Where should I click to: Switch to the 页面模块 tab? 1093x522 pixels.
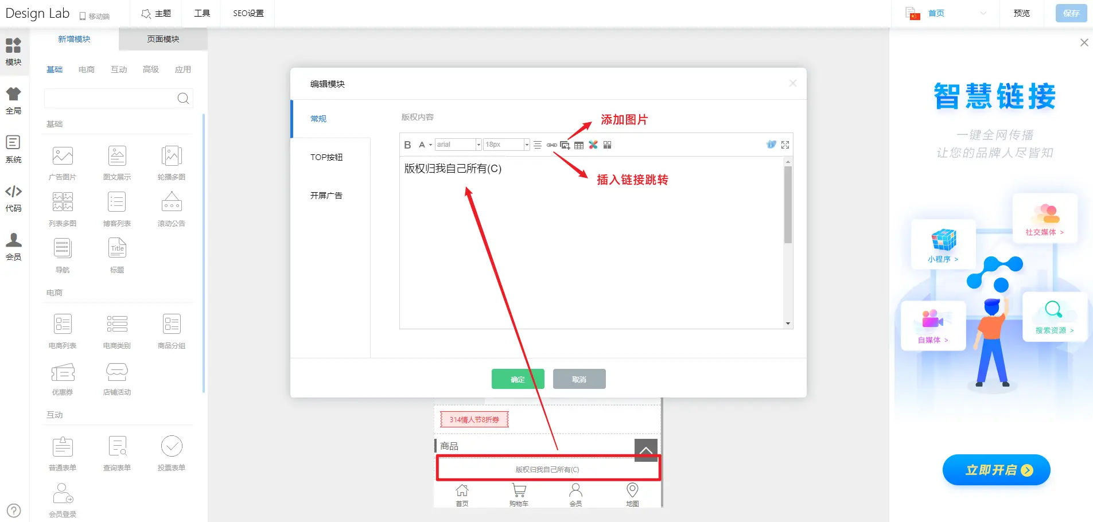163,39
